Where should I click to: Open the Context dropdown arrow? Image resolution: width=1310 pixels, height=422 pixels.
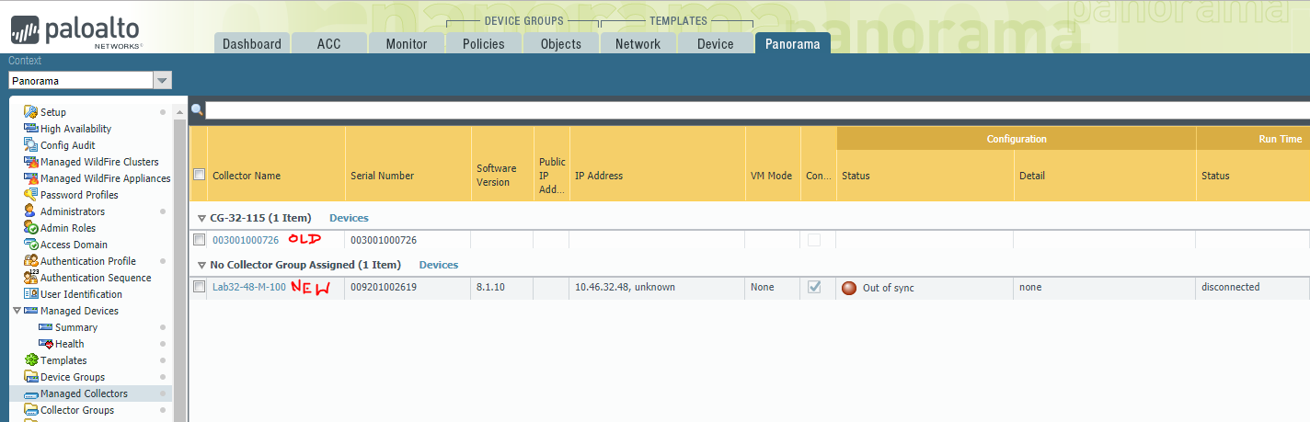pos(163,81)
